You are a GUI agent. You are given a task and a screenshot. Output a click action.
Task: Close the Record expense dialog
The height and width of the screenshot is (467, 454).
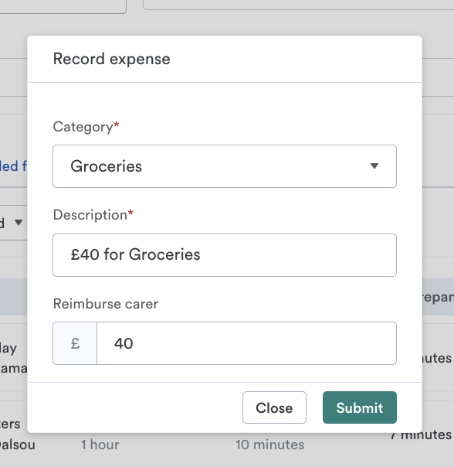point(274,407)
